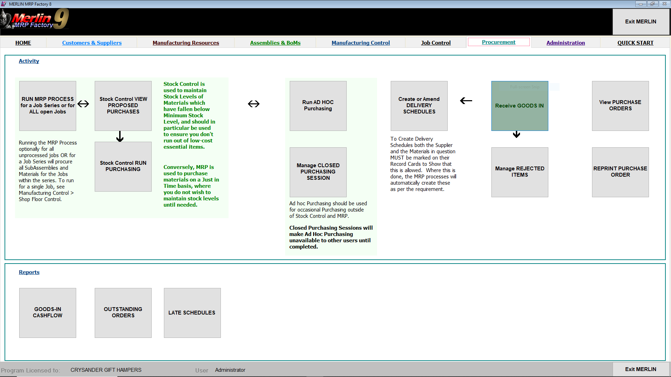671x377 pixels.
Task: Select REPRINT PURCHASE ORDER
Action: point(620,172)
